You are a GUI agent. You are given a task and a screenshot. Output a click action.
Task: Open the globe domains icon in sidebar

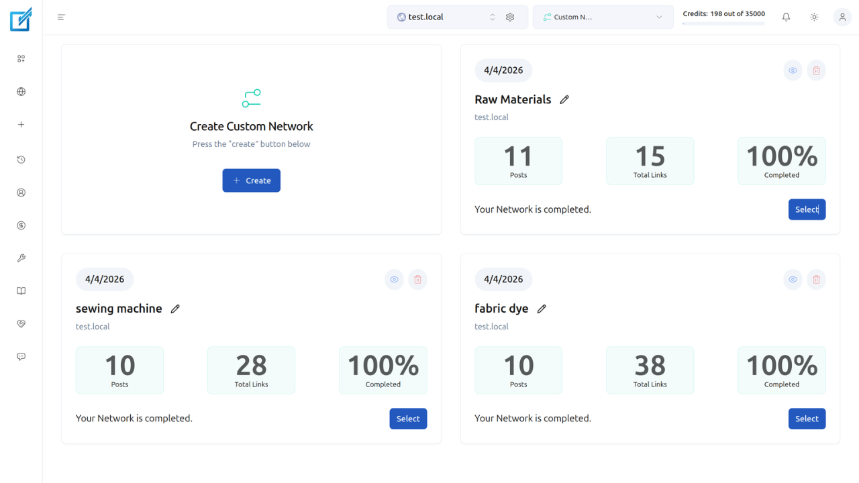coord(21,91)
